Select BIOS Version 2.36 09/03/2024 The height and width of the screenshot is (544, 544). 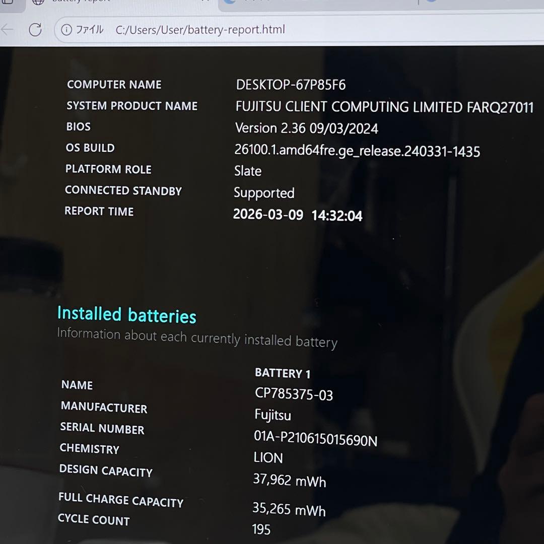coord(306,128)
